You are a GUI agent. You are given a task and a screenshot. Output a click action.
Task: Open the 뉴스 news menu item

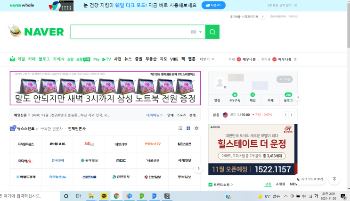click(128, 59)
